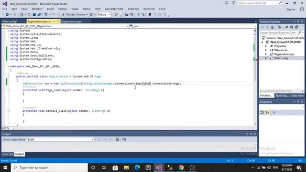Click Solution Explorer Refresh icon

(x=292, y=27)
